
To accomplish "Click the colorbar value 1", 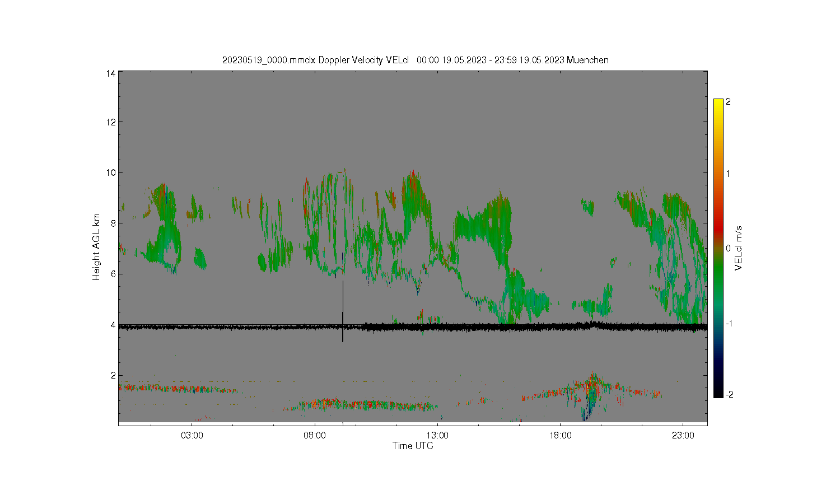I will [728, 174].
